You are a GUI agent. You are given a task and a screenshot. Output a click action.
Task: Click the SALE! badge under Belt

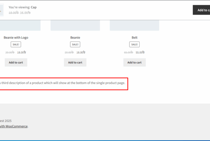(134, 44)
